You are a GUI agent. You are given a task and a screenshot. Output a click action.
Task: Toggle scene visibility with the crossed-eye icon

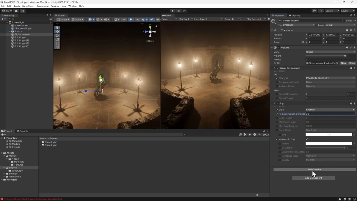click(x=152, y=19)
